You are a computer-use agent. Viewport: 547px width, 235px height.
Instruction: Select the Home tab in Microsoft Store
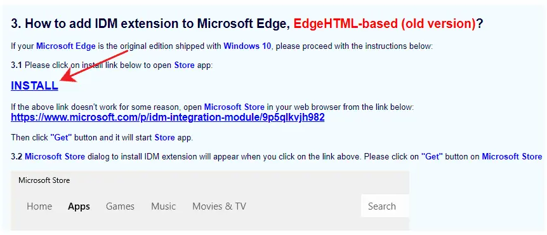click(39, 206)
